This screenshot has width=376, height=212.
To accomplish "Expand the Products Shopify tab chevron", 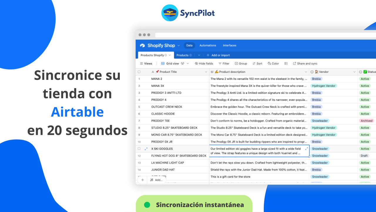I will 170,55.
